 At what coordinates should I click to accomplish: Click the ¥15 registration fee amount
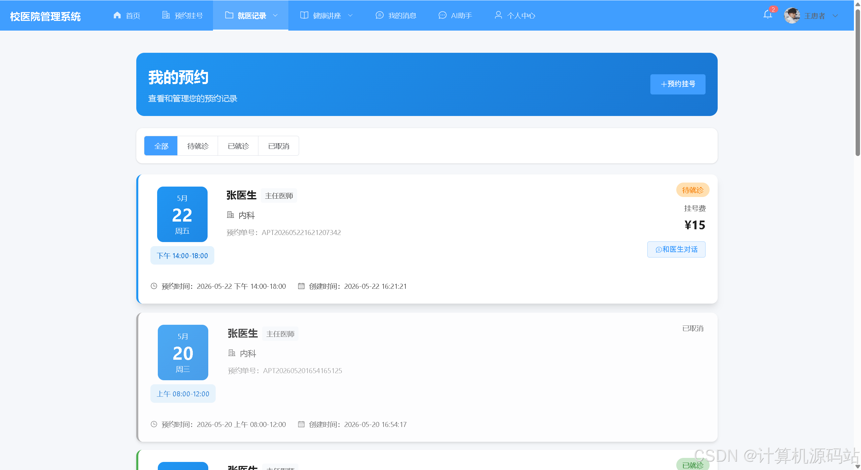tap(695, 225)
